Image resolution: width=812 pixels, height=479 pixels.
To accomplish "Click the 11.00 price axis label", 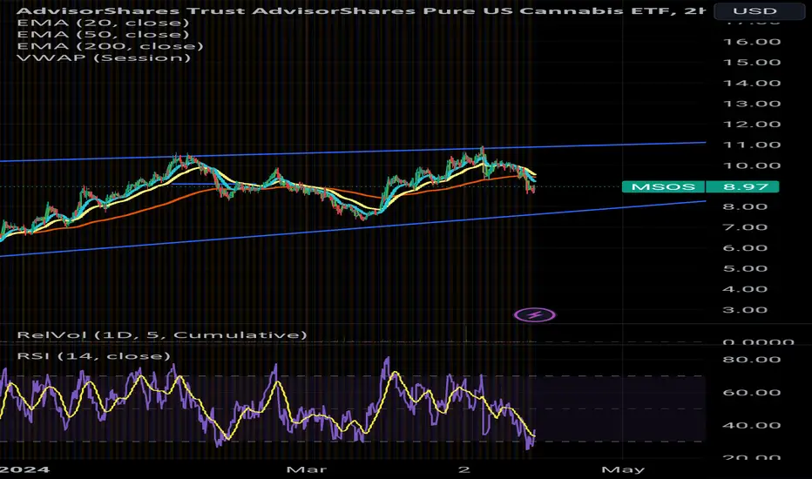I will (x=752, y=145).
